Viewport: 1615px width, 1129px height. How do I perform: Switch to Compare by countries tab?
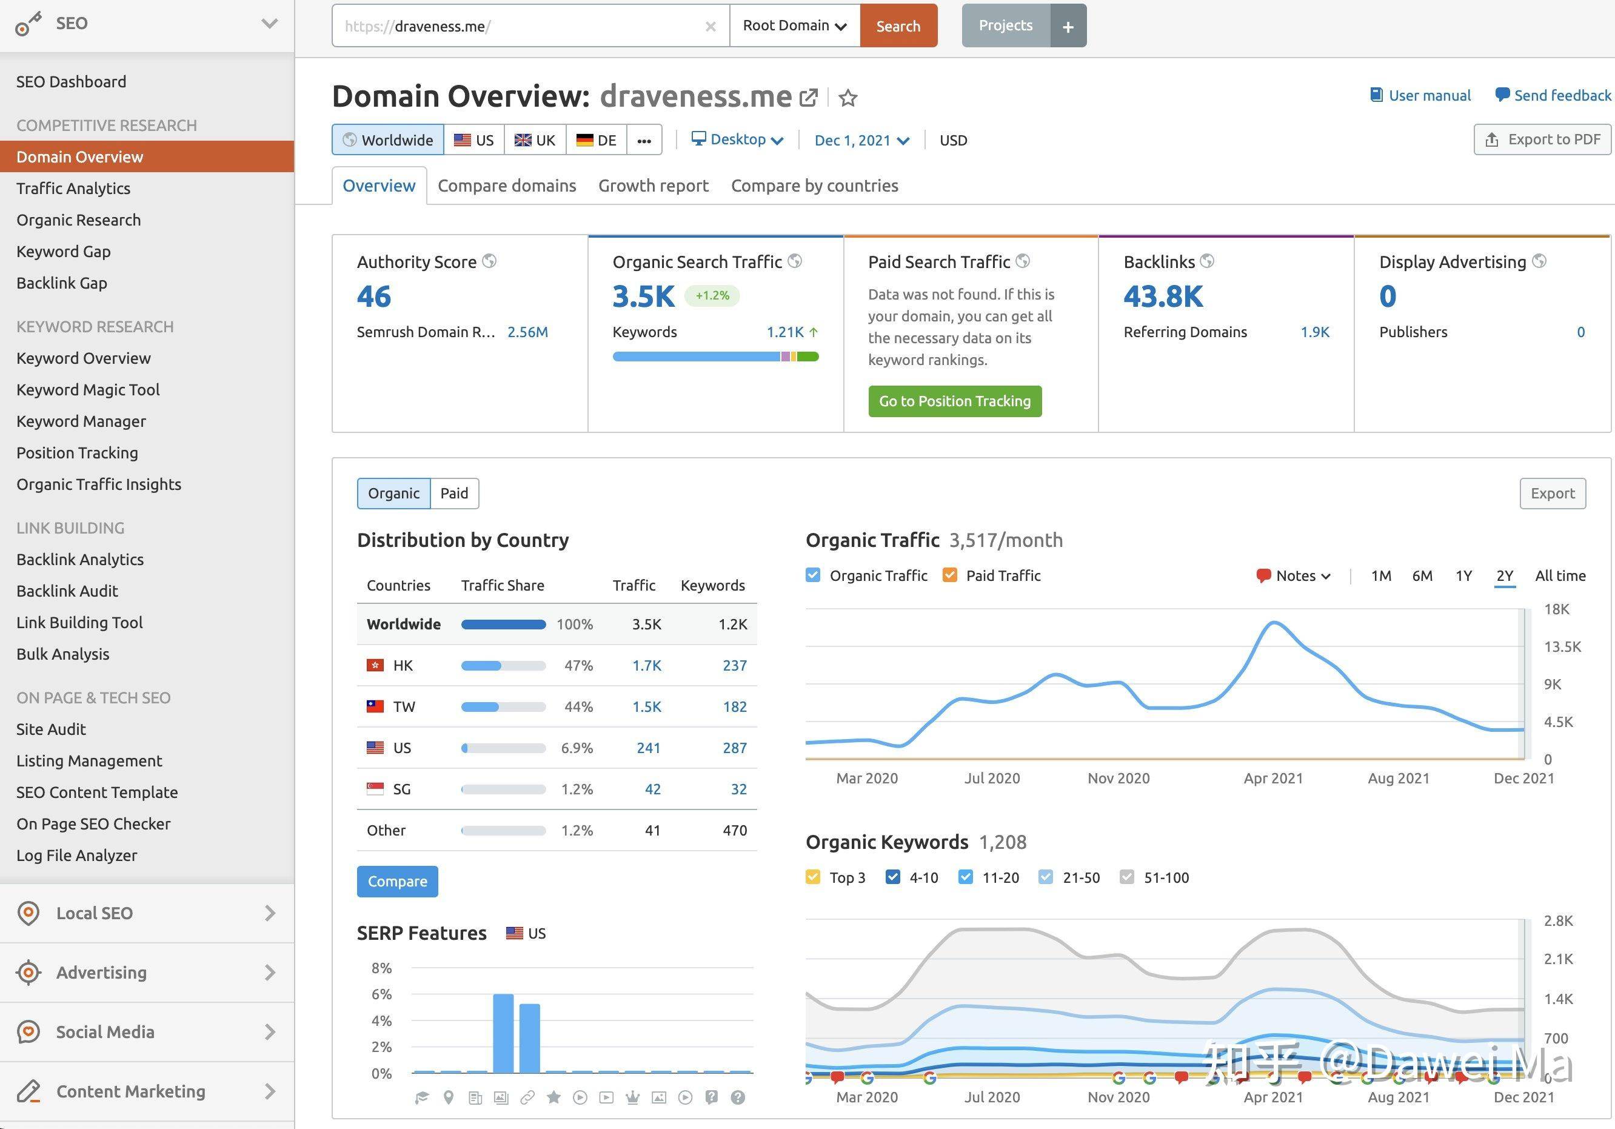click(x=815, y=186)
